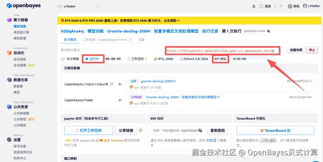Viewport: 323px width, 162px height.
Task: Open the Granite-docling-258M 工作目录 /7 link
Action: pyautogui.click(x=183, y=97)
